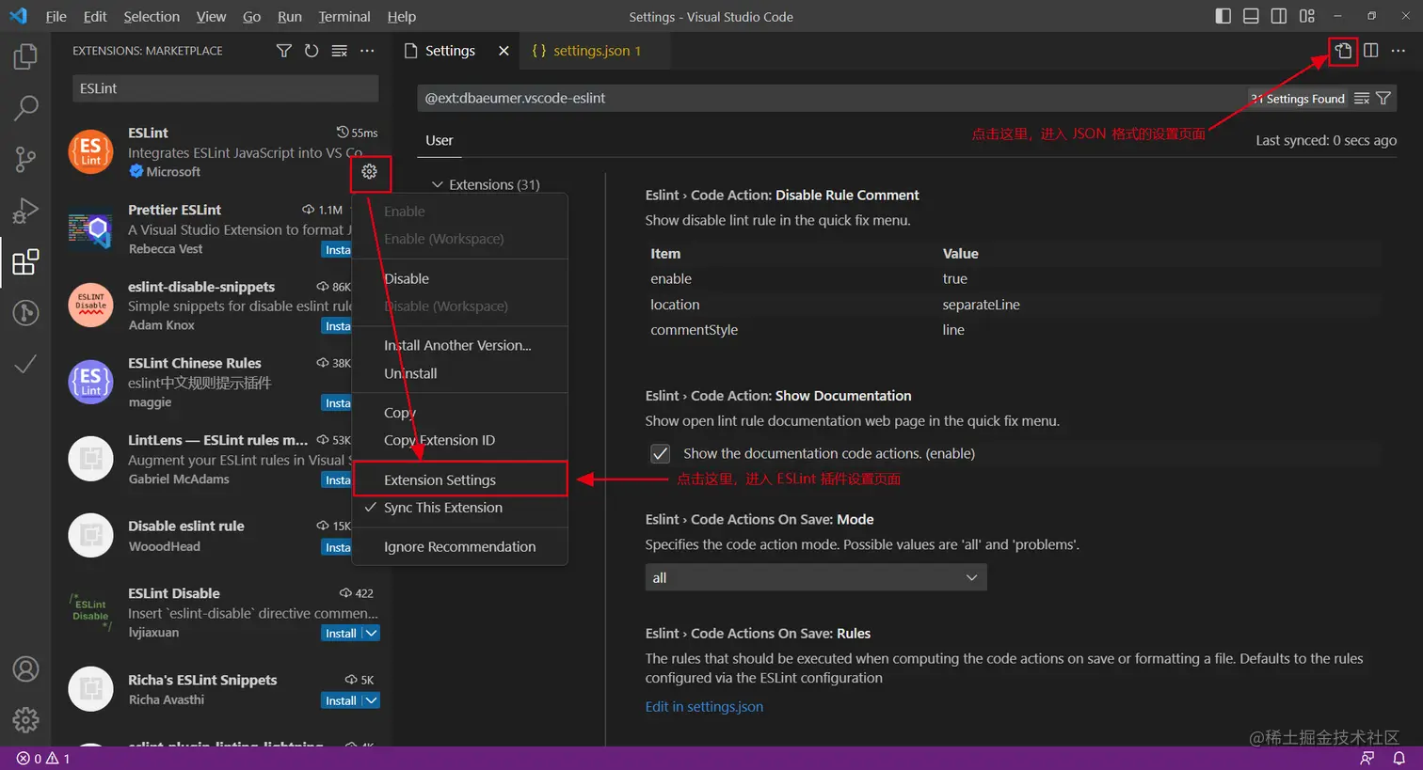Open the Terminal menu
The image size is (1423, 770).
(x=344, y=16)
